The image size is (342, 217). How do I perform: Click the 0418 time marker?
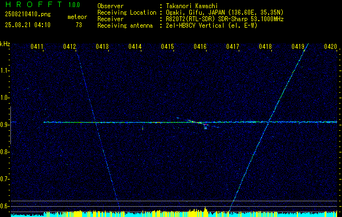coord(265,47)
